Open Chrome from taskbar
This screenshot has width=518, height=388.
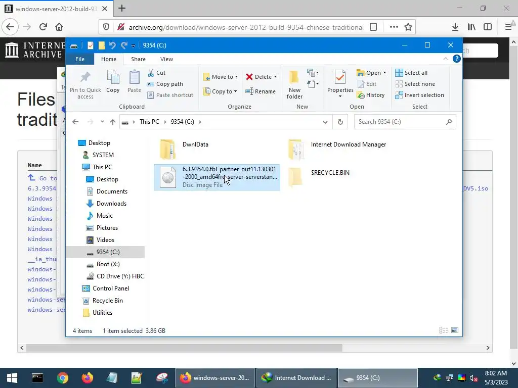tap(62, 378)
